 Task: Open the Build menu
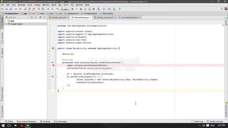[x=54, y=5]
